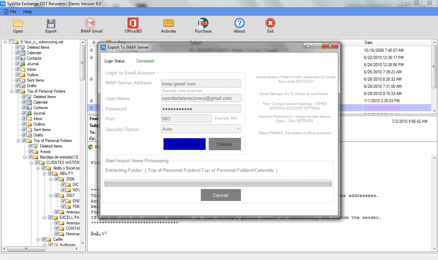Click inside the Password field
This screenshot has width=438, height=260.
[x=201, y=108]
